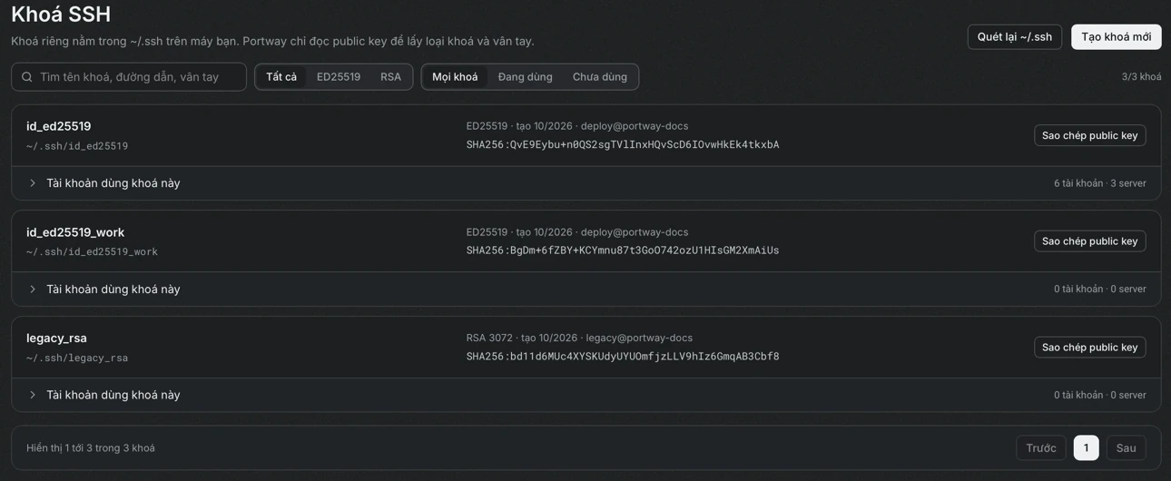The width and height of the screenshot is (1171, 481).
Task: Click "6 tài khoản · 3 server" count
Action: tap(1099, 183)
